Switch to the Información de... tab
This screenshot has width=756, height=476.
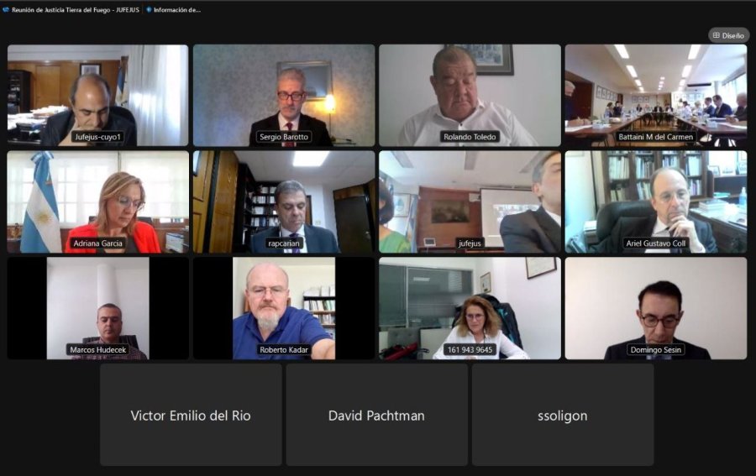173,9
